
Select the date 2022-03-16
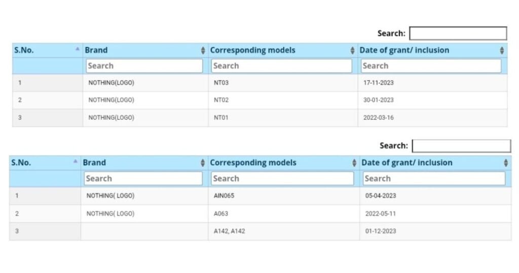tap(378, 117)
